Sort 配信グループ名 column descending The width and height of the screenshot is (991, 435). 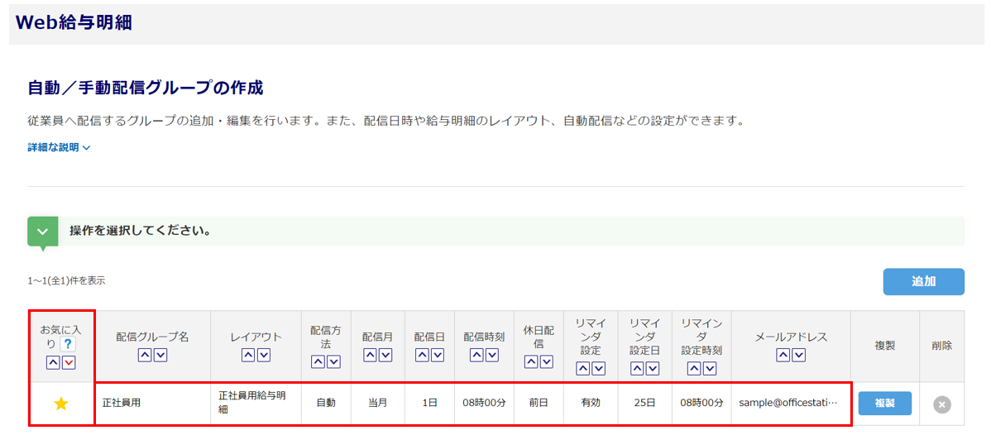click(160, 356)
